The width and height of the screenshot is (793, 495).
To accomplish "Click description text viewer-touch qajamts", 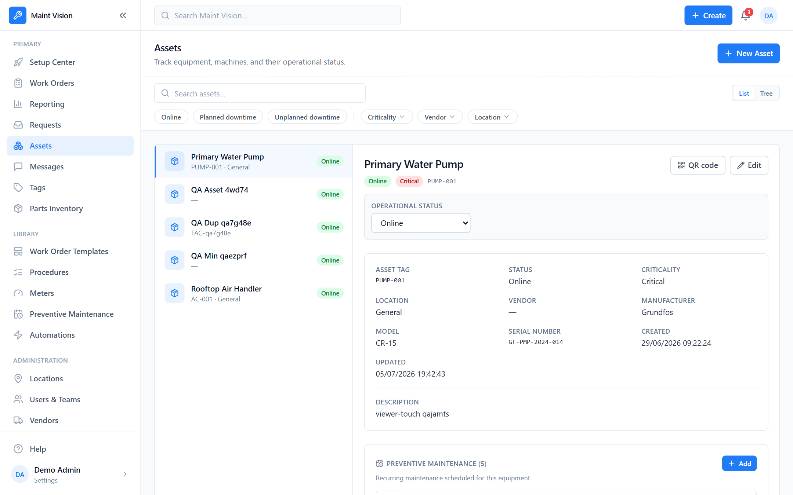I will tap(412, 414).
